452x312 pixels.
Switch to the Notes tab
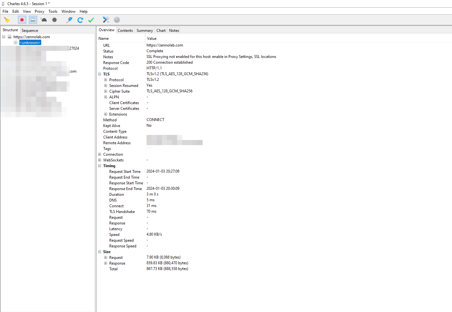pos(174,31)
